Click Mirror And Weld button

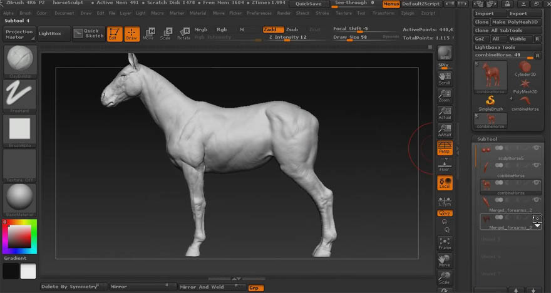[x=212, y=287]
